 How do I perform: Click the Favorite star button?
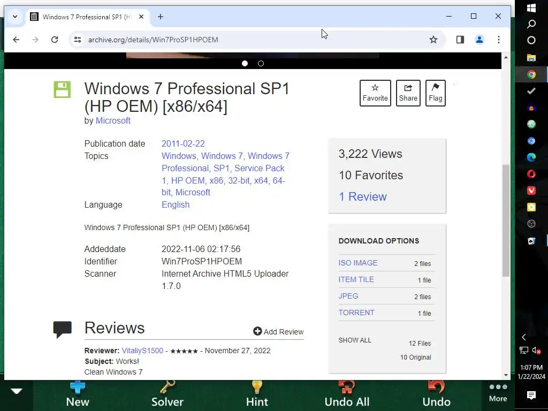point(375,93)
